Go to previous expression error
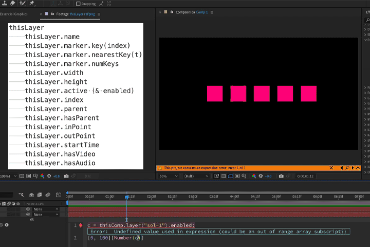 click(341, 168)
